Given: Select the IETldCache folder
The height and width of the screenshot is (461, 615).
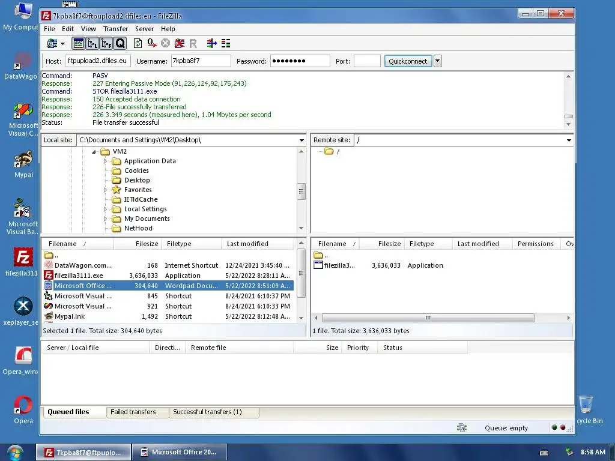Looking at the screenshot, I should [x=141, y=199].
